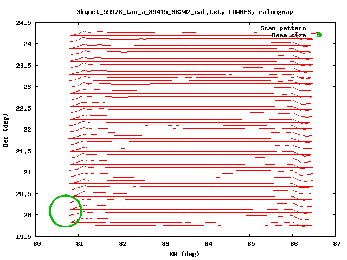Click the 82 tick label on RA axis
This screenshot has height=260, width=347.
click(123, 244)
